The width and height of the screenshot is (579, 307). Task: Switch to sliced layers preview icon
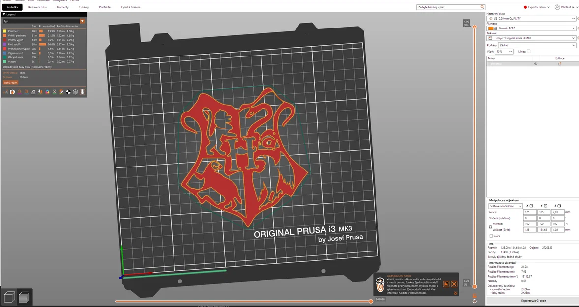click(25, 297)
